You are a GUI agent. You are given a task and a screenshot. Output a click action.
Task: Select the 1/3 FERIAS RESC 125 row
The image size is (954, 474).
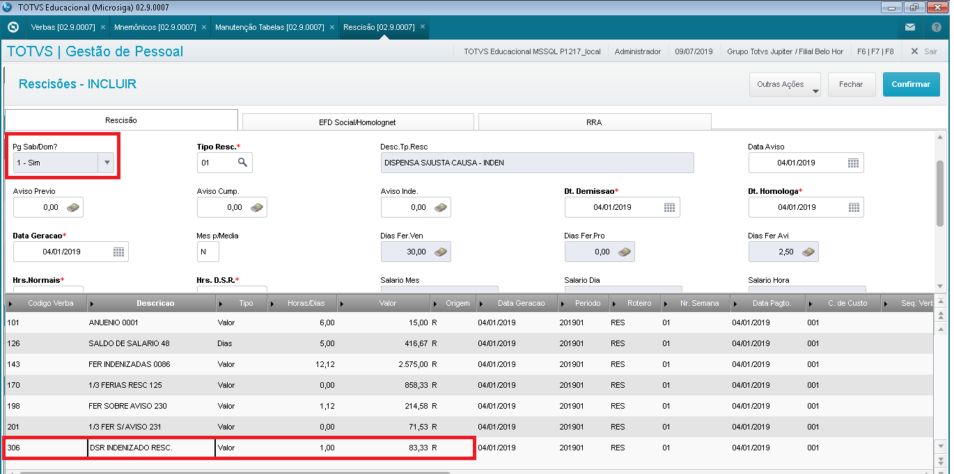[469, 385]
